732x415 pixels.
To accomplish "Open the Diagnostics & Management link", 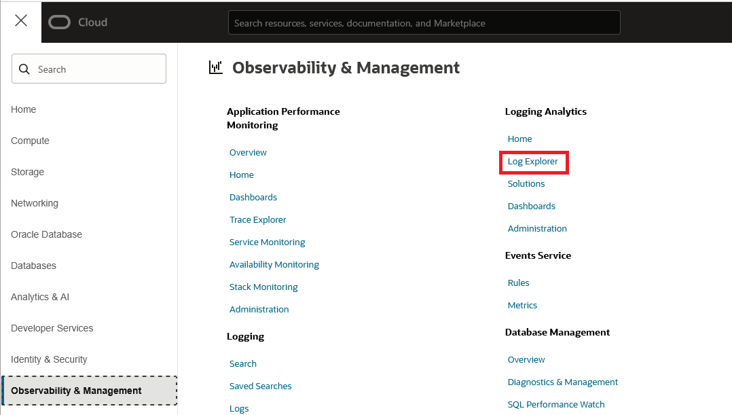I will click(562, 382).
